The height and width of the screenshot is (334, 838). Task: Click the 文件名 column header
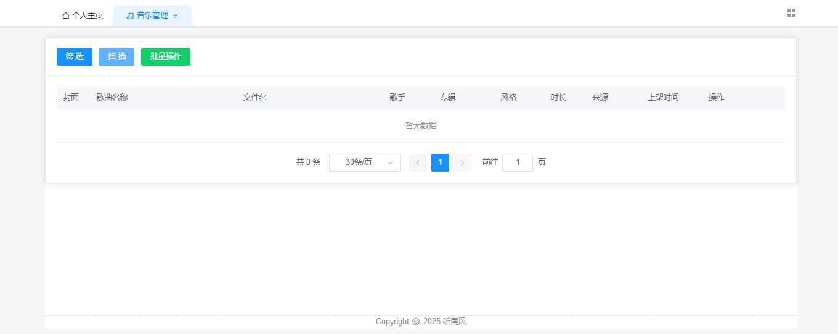pyautogui.click(x=255, y=98)
